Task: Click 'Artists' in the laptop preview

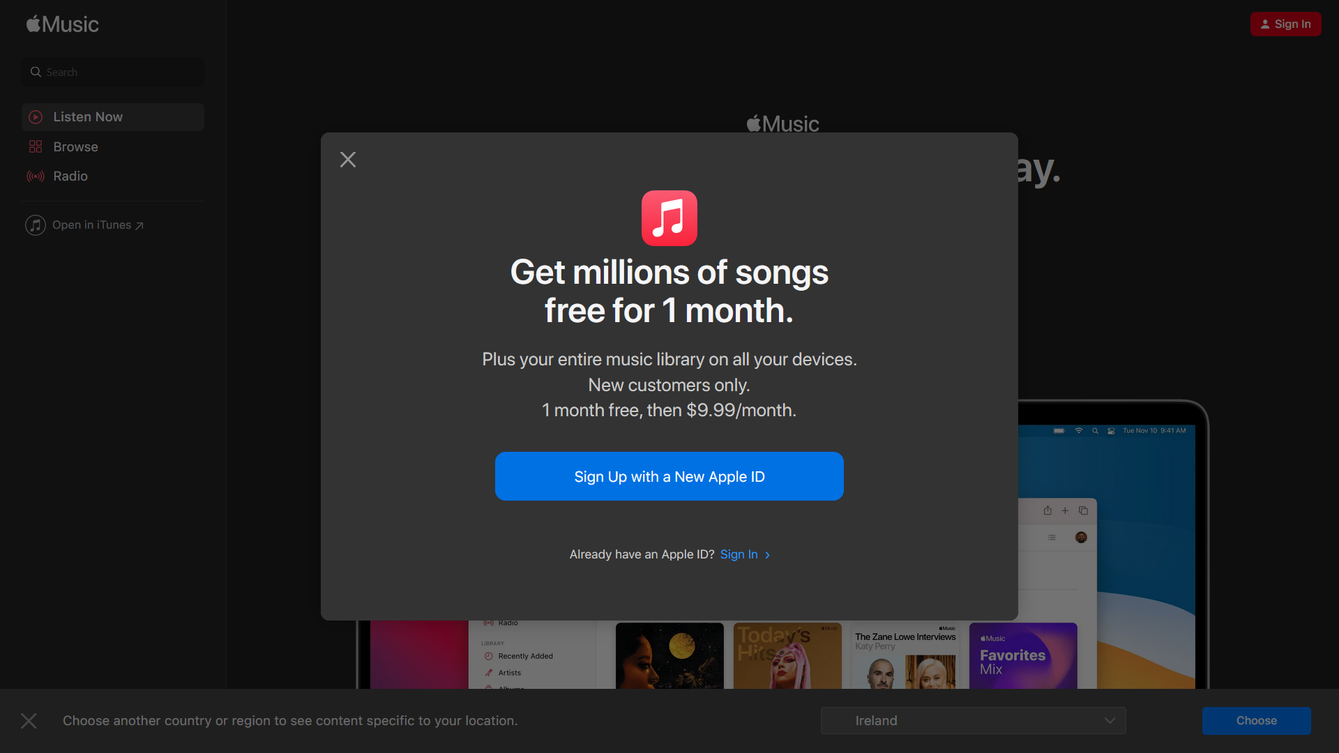Action: (x=510, y=673)
